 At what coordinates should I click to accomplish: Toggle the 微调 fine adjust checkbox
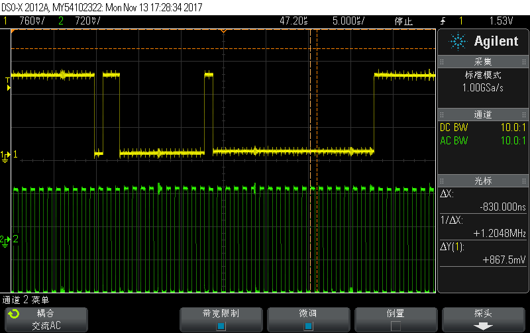coord(308,326)
